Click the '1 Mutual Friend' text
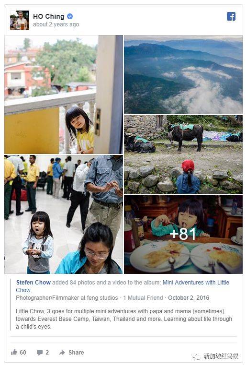This screenshot has height=367, width=246. (143, 298)
